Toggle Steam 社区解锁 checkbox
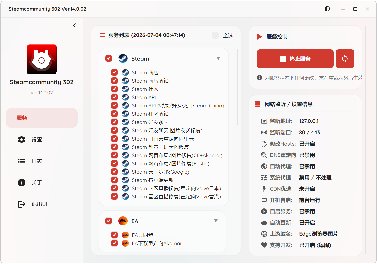This screenshot has width=377, height=264. point(114,114)
